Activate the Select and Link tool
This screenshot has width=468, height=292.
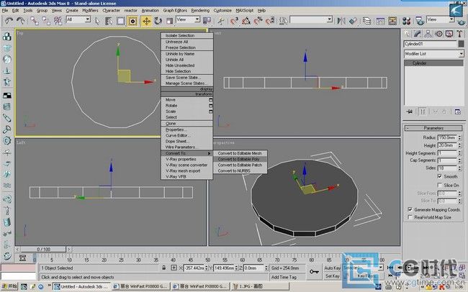tap(35, 21)
